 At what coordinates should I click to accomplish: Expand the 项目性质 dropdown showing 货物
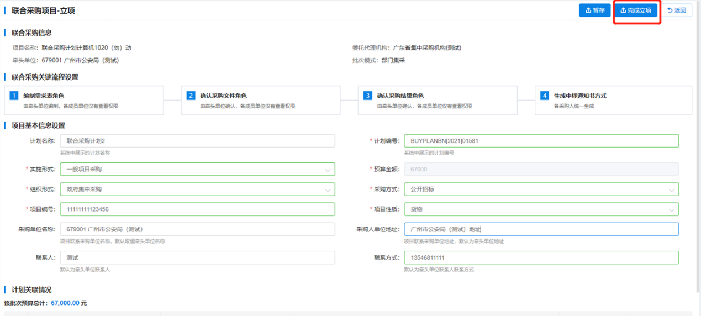pyautogui.click(x=671, y=210)
